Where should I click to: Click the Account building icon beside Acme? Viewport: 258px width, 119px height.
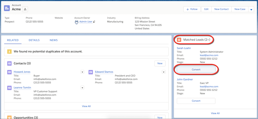7,8
